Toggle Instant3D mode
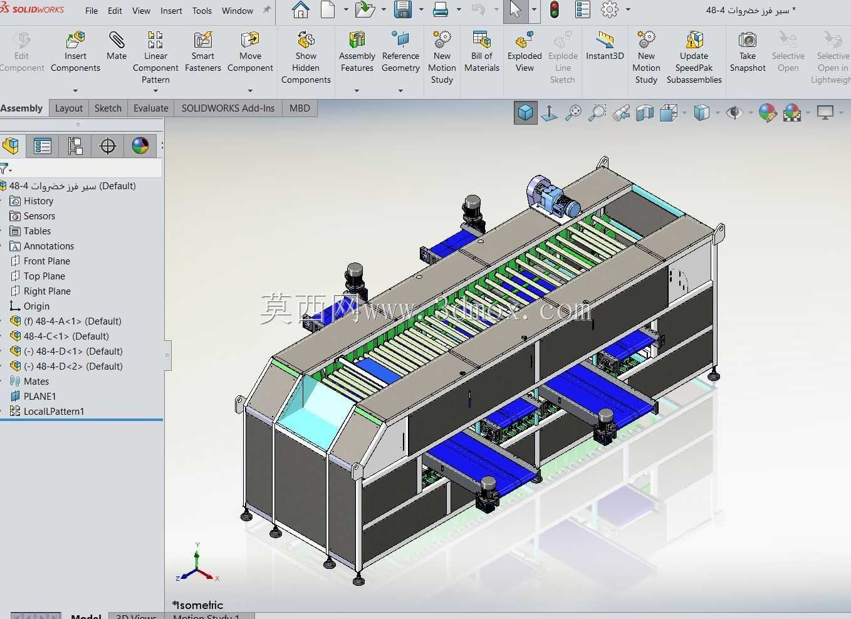 click(605, 46)
